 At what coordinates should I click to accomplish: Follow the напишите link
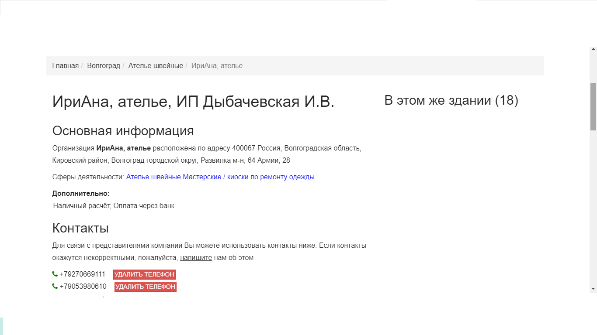[x=196, y=258]
